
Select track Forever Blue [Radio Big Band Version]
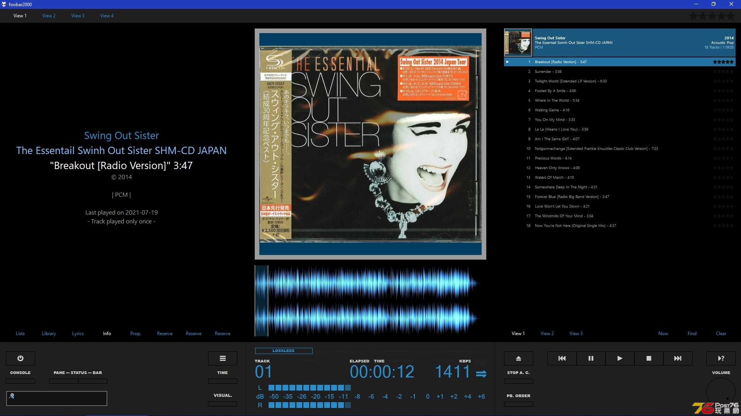tap(619, 197)
